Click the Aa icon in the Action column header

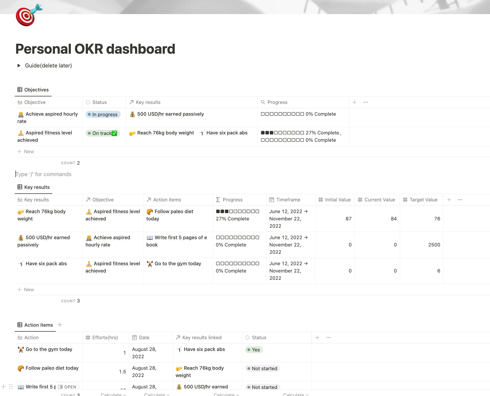20,337
